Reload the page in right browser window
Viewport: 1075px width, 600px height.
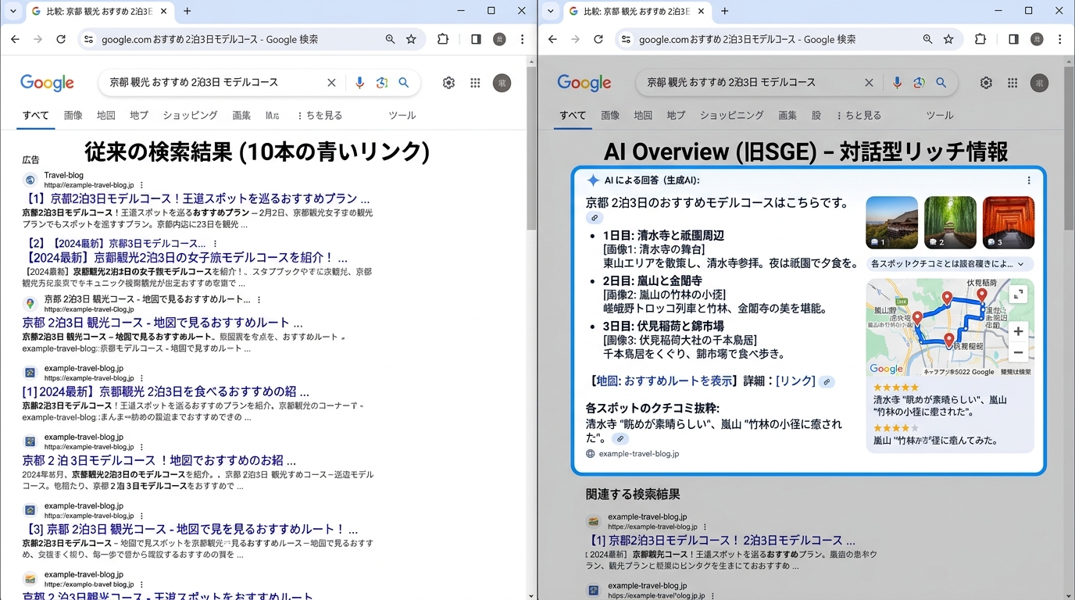[x=598, y=39]
